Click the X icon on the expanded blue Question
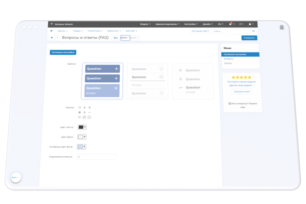The height and width of the screenshot is (204, 306). pyautogui.click(x=116, y=88)
